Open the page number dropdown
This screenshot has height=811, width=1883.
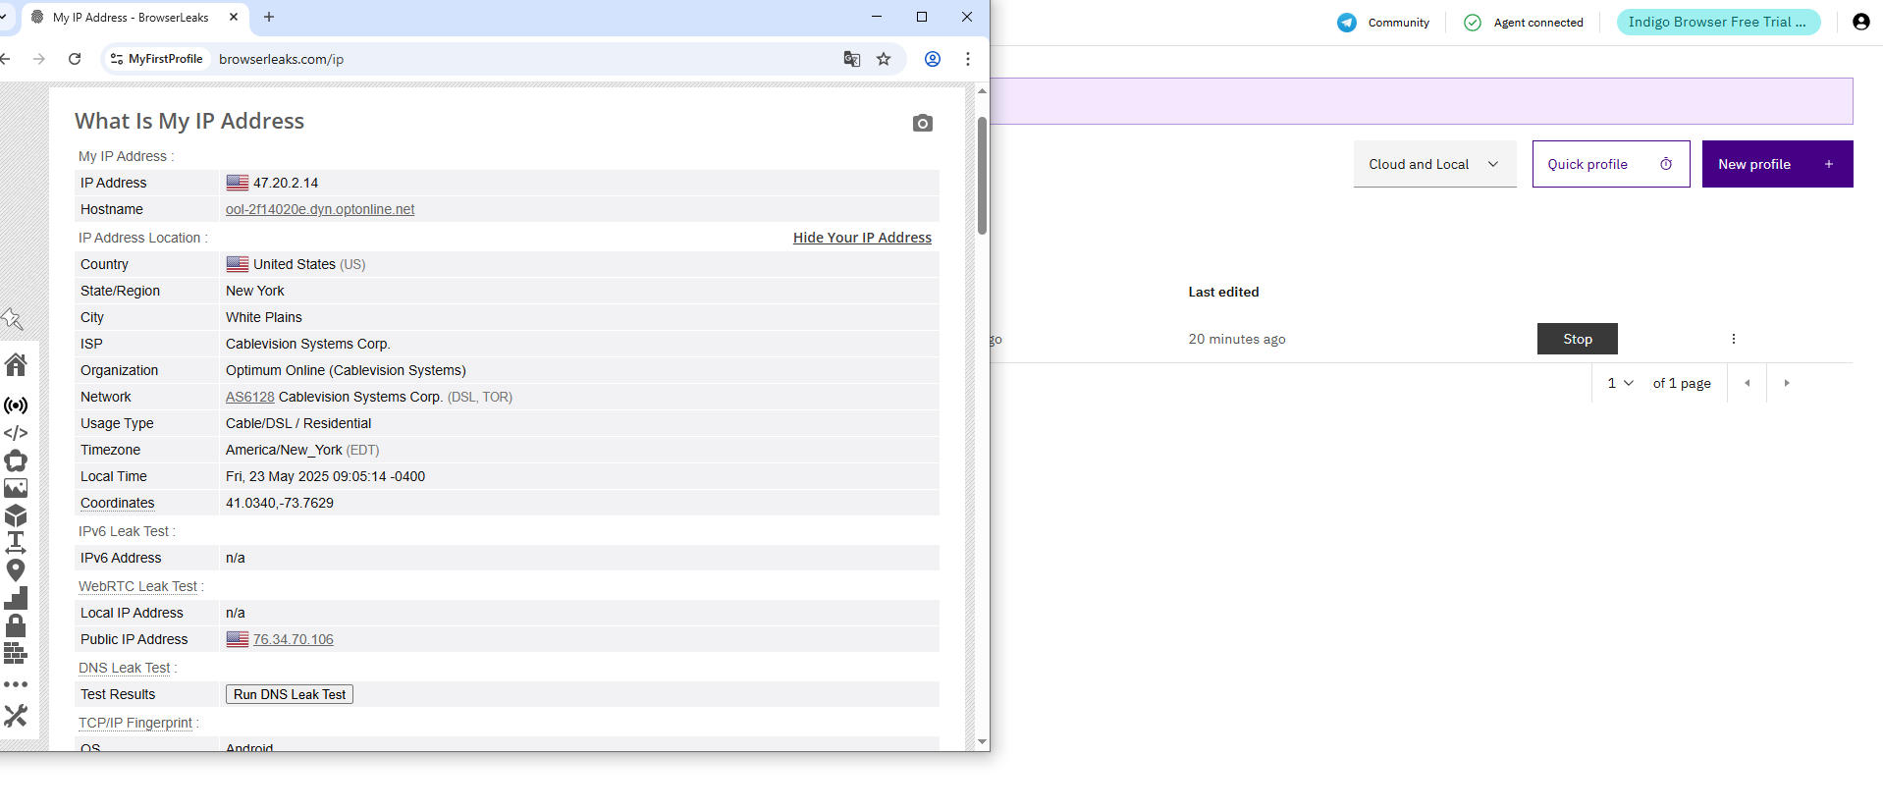point(1620,383)
